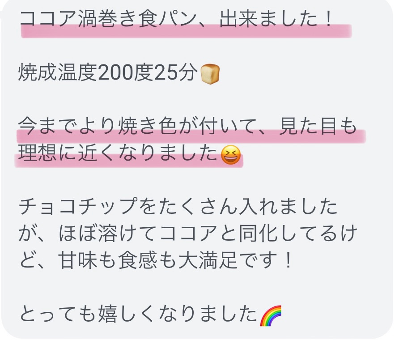Click the bread loaf emoji

pyautogui.click(x=210, y=74)
